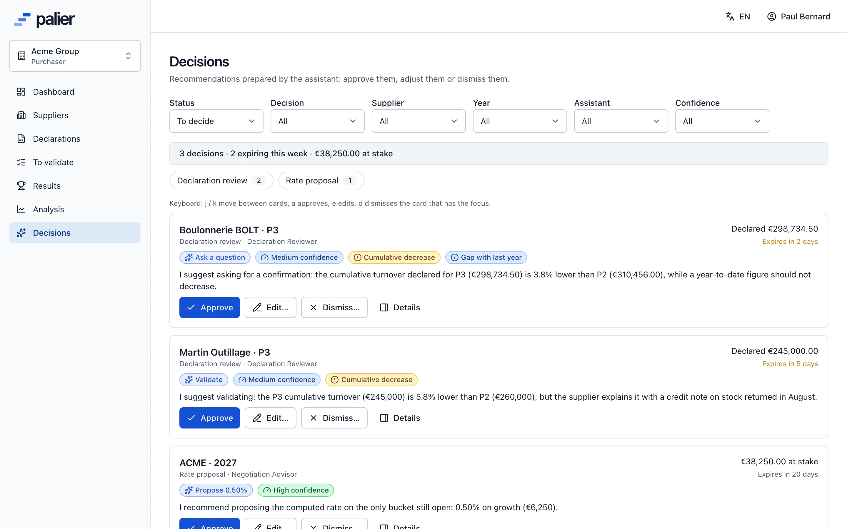Navigate to To validate
This screenshot has width=847, height=529.
click(x=75, y=162)
